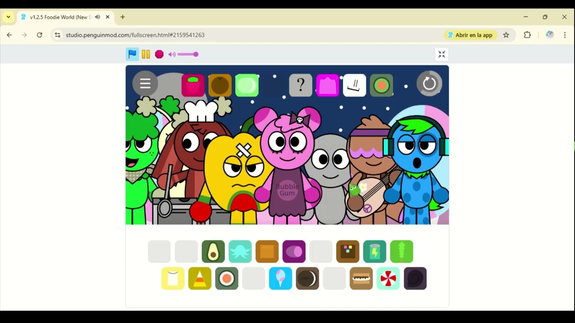Stop the project with the red stop button
This screenshot has height=323, width=575.
159,54
